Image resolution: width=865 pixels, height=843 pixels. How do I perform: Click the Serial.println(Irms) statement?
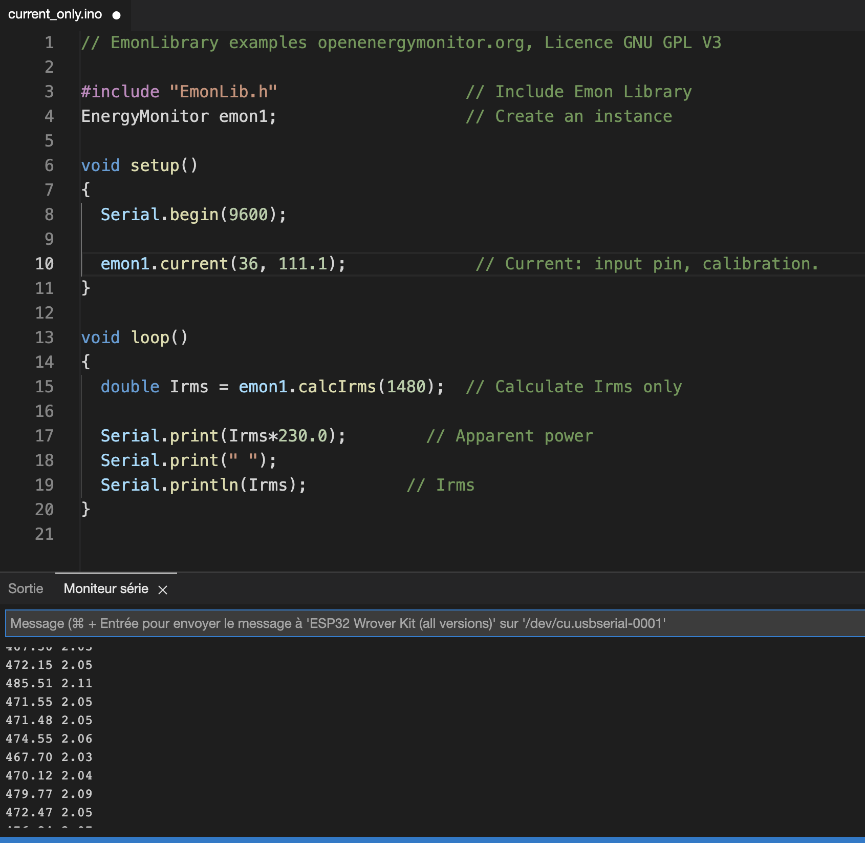[202, 484]
